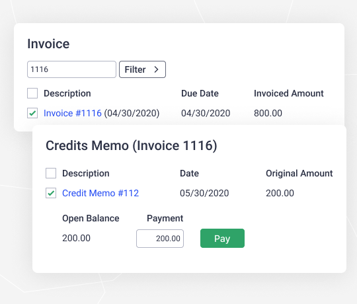Click the Original Amount column header
Viewport: 357px width, 304px height.
[299, 173]
